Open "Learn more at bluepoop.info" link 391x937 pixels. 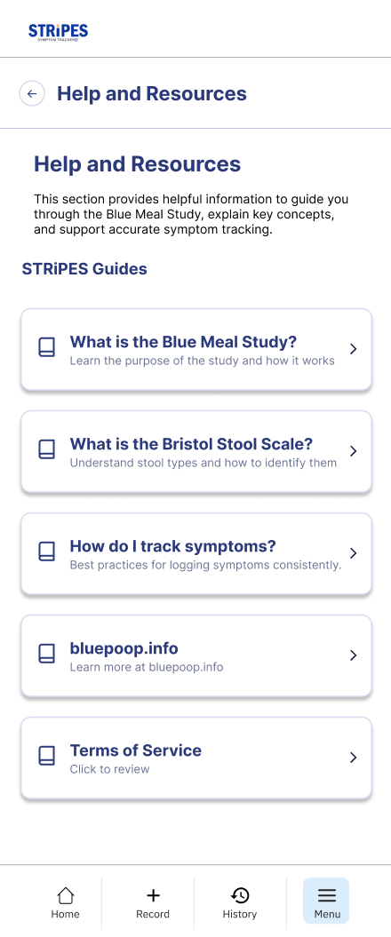click(x=147, y=667)
